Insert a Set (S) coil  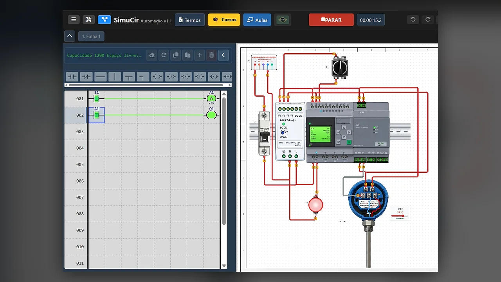(171, 77)
